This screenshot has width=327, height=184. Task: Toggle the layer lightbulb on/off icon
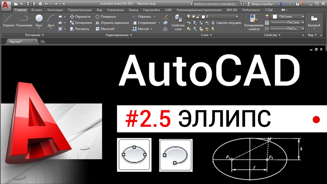point(189,17)
